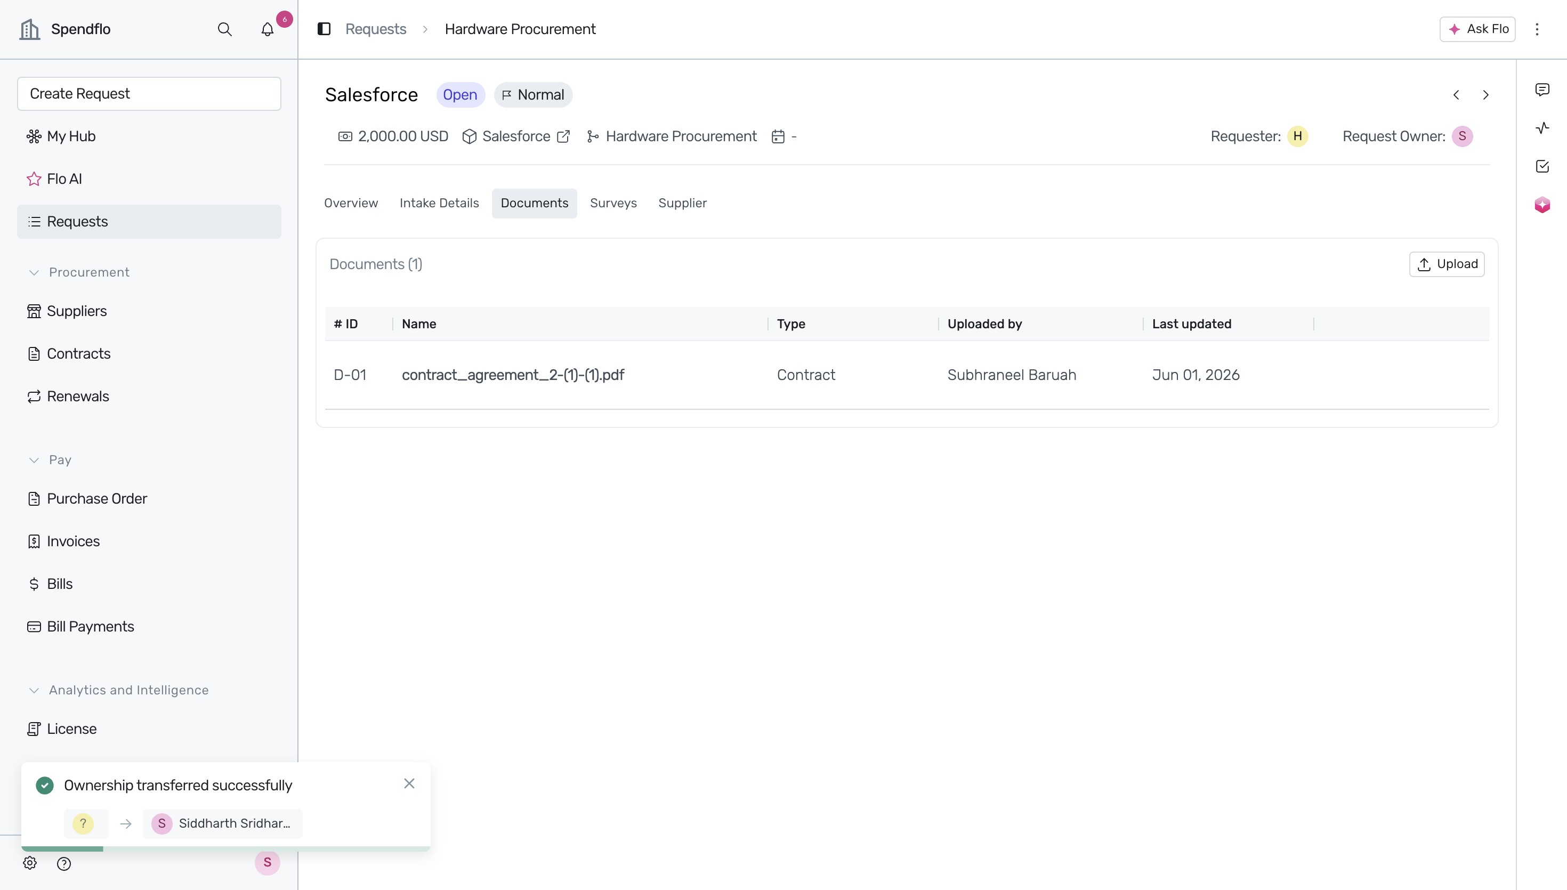Open Renewals in sidebar
The width and height of the screenshot is (1567, 890).
(x=149, y=396)
